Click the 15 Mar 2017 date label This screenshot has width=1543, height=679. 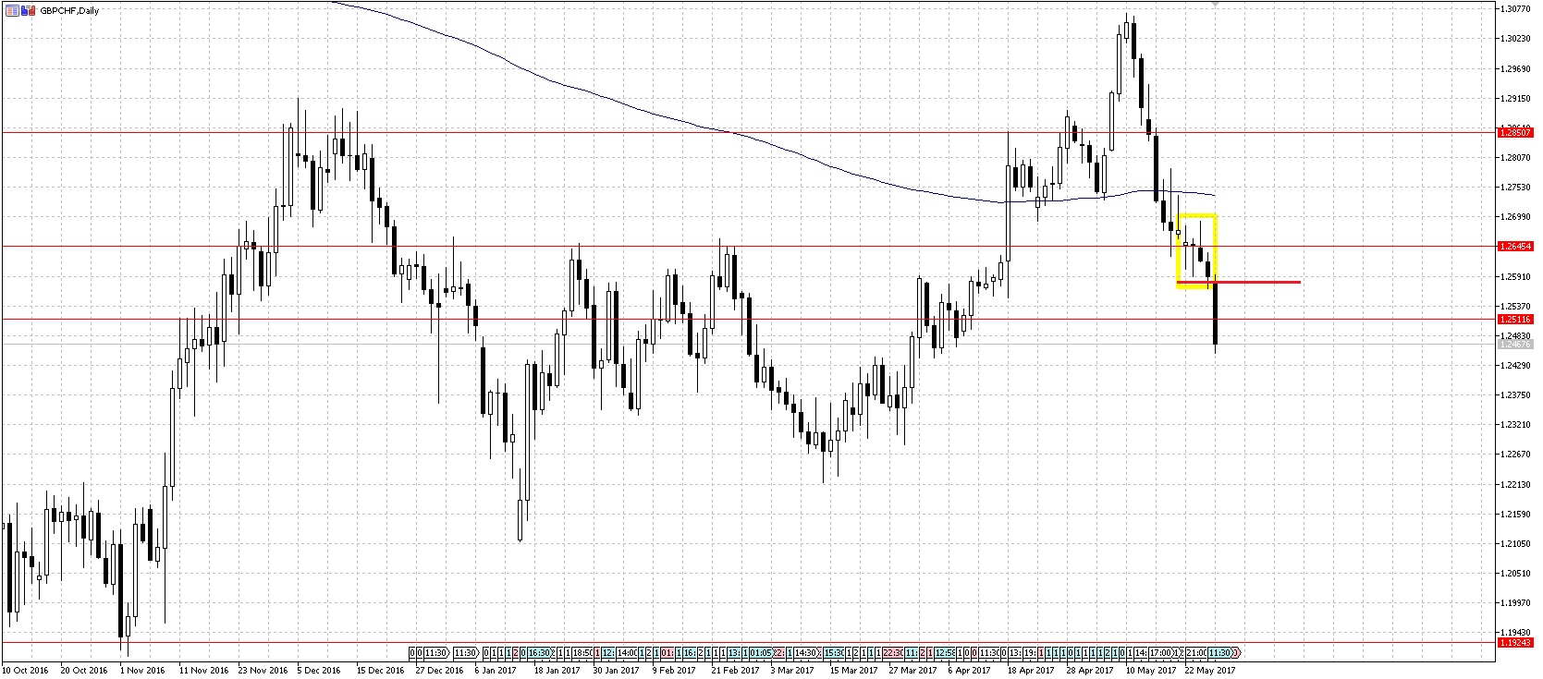(x=854, y=671)
